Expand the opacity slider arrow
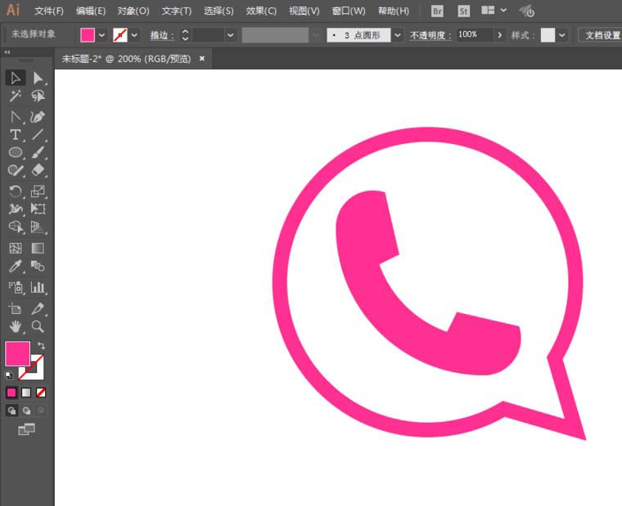Image resolution: width=622 pixels, height=506 pixels. tap(499, 35)
